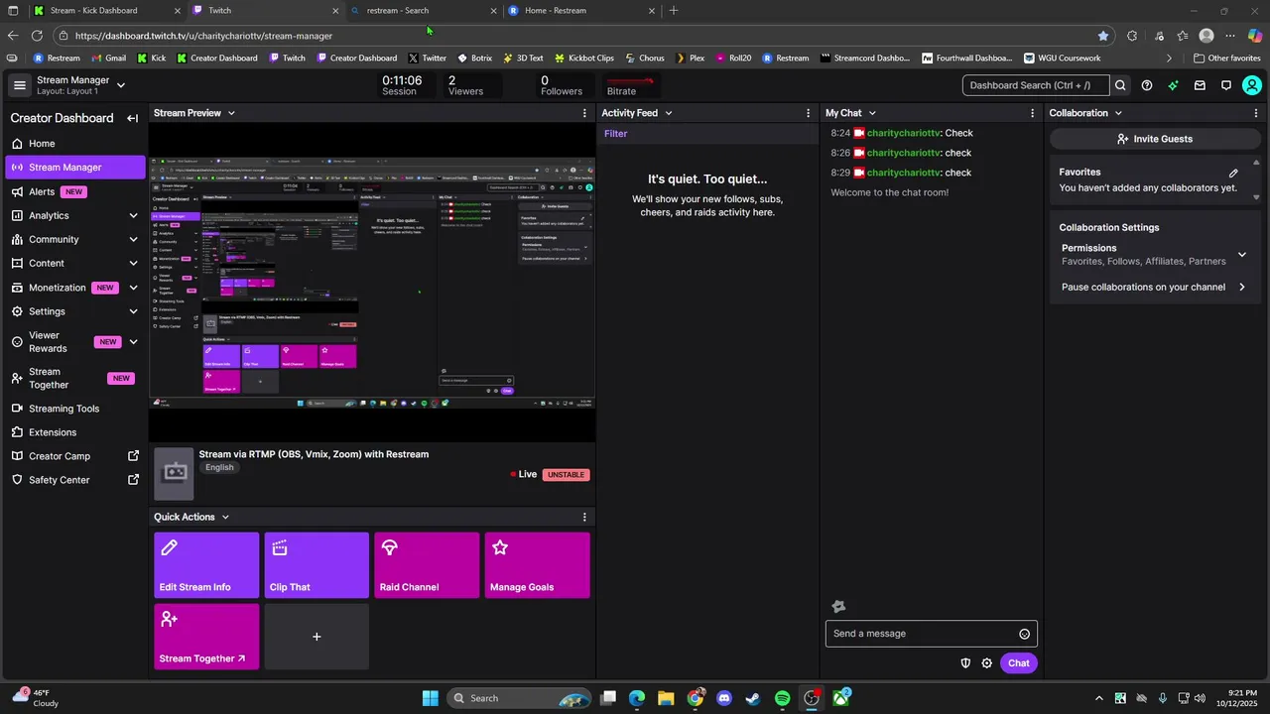Open the My Chat title dropdown
Image resolution: width=1270 pixels, height=714 pixels.
tap(872, 113)
